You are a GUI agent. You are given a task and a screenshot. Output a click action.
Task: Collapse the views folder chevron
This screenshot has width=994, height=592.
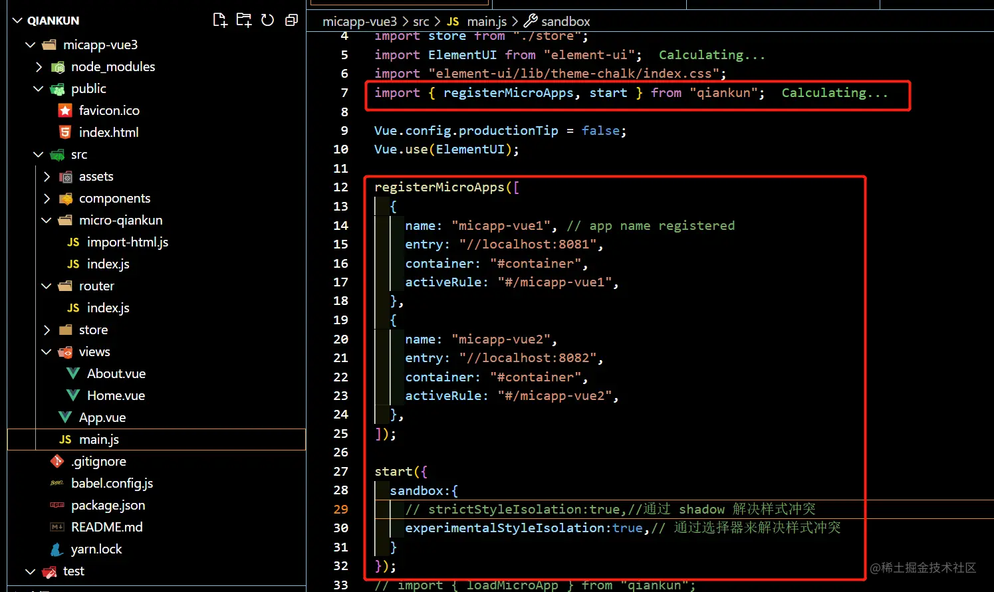[x=47, y=351]
